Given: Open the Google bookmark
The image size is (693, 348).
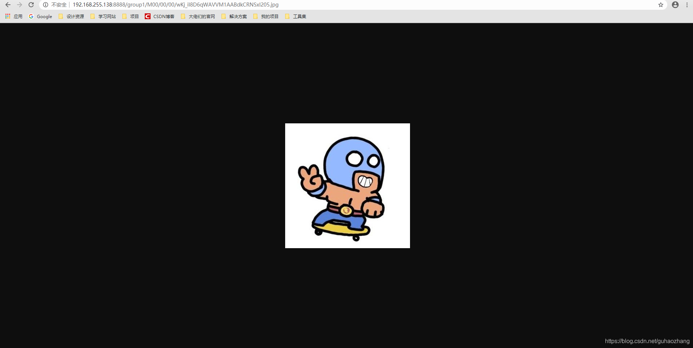Looking at the screenshot, I should 41,16.
